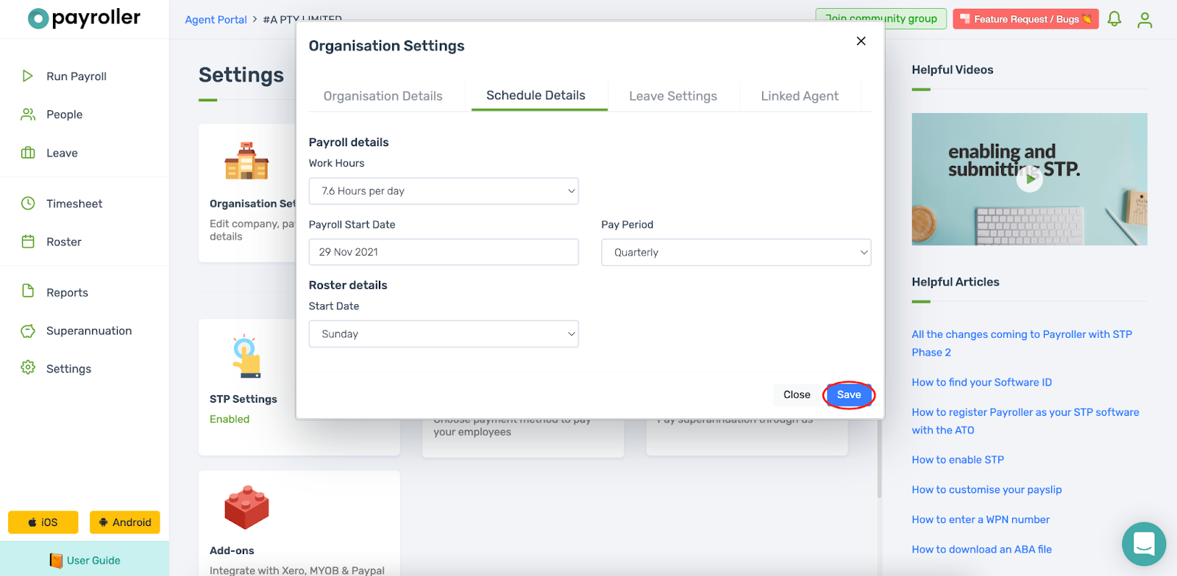Click the user profile icon
Screen dimensions: 1177x576
(x=1145, y=20)
